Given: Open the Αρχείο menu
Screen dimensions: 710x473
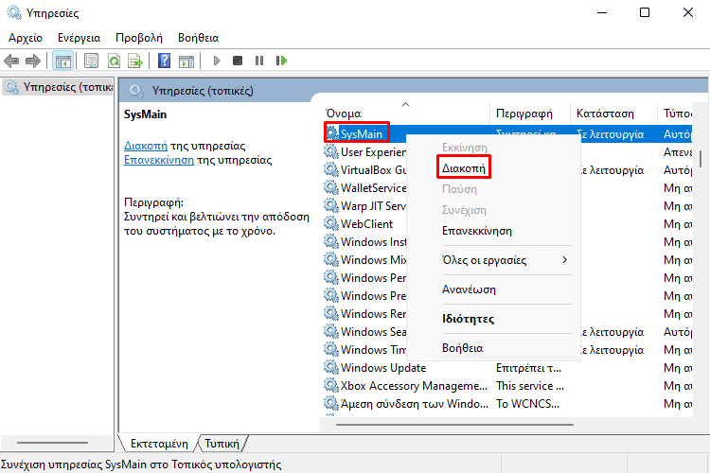Looking at the screenshot, I should [26, 38].
